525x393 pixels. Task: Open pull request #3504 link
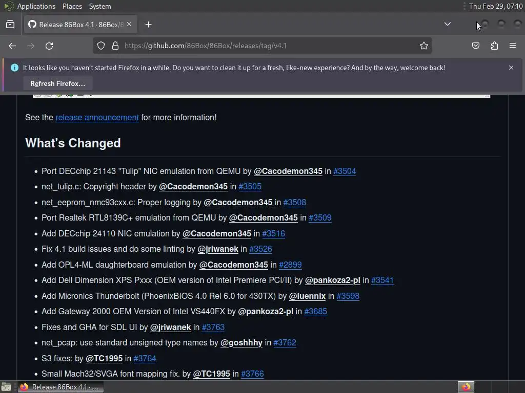[x=345, y=171]
